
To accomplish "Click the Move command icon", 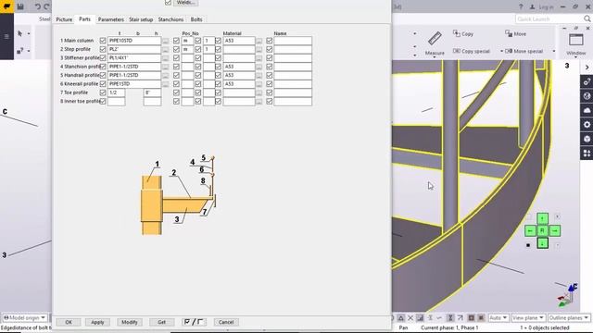I will point(509,33).
